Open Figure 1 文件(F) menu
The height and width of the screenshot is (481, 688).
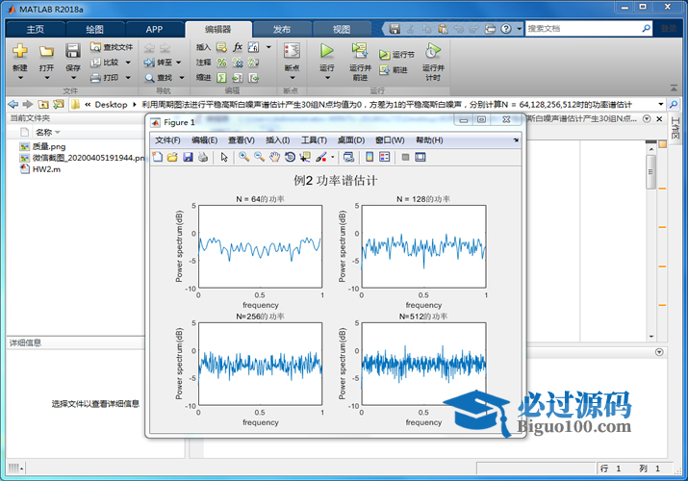tap(167, 140)
